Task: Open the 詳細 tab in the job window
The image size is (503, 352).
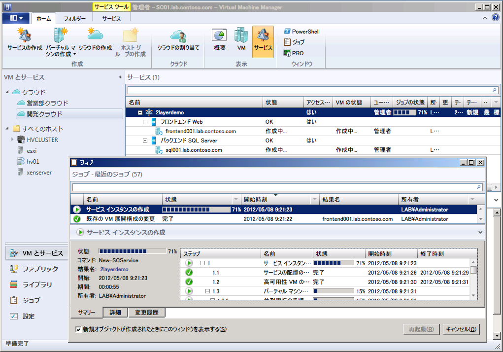Action: click(x=115, y=312)
